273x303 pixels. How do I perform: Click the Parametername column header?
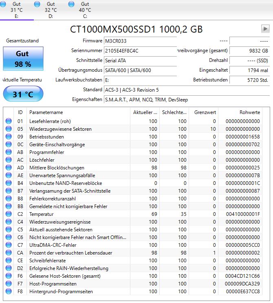coord(78,112)
